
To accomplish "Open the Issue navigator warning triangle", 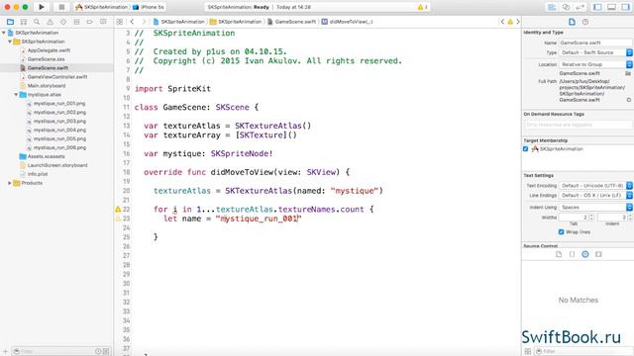I will (x=51, y=22).
